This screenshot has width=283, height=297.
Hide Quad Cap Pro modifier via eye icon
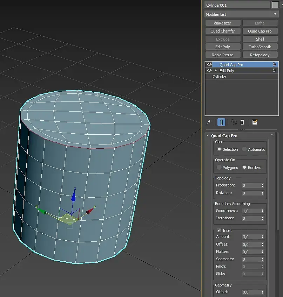click(x=209, y=64)
